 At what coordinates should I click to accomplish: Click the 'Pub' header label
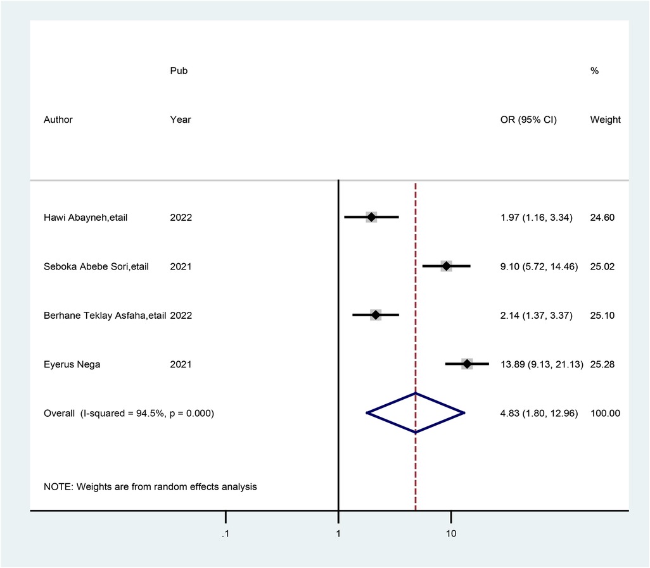click(179, 71)
